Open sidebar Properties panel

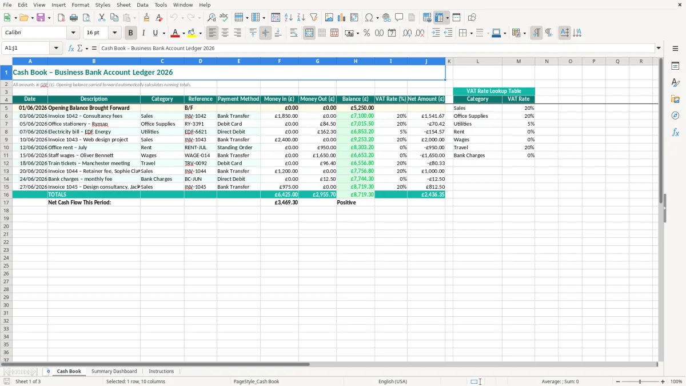(x=675, y=66)
